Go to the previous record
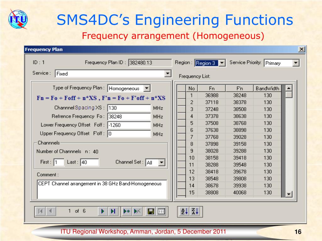 tap(51, 211)
